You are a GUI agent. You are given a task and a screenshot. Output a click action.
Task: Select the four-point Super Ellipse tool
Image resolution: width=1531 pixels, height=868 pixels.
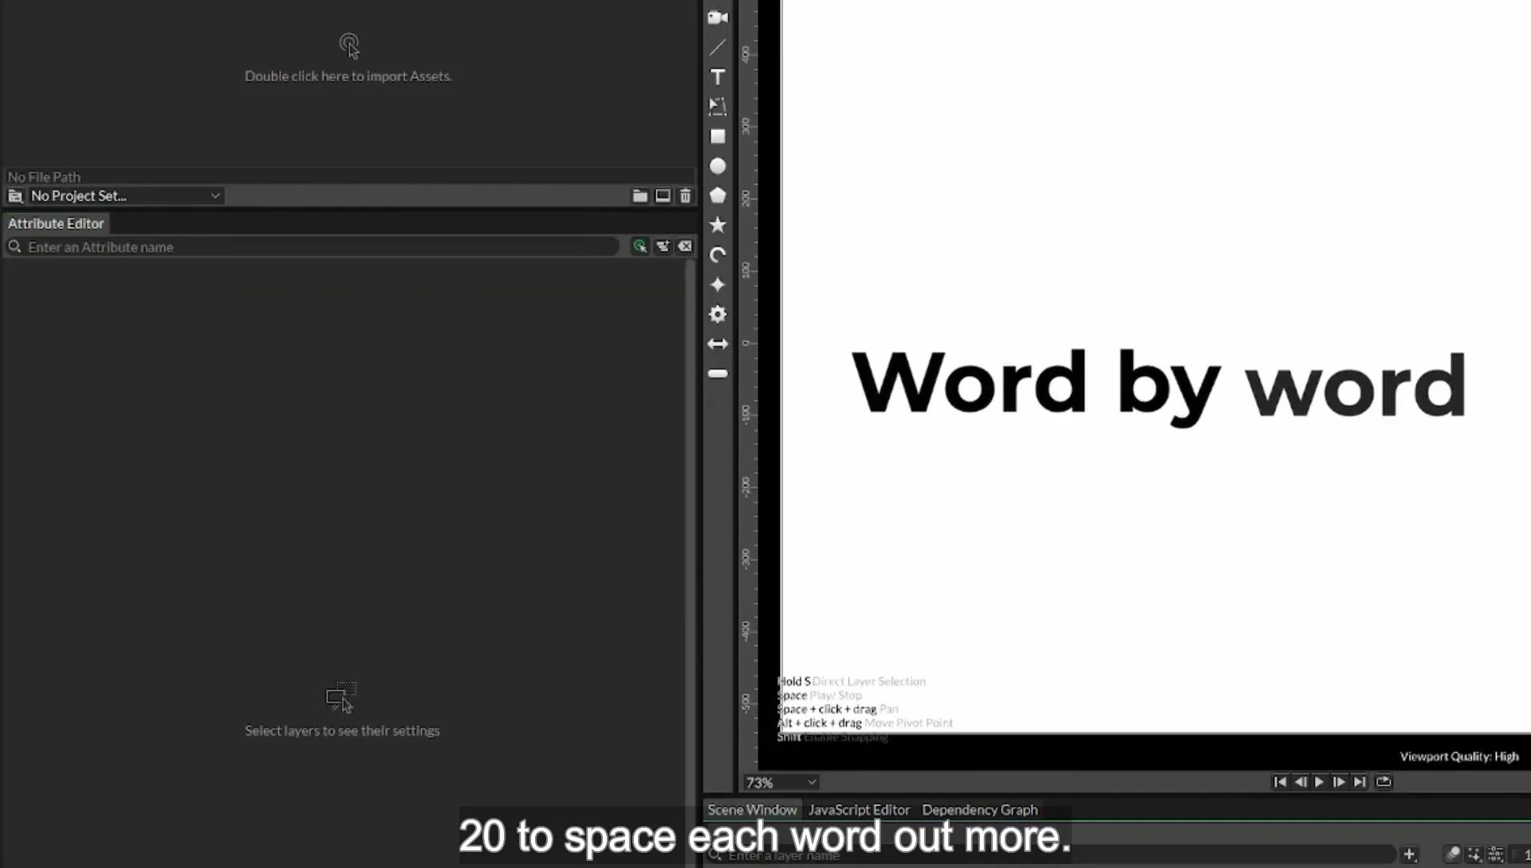pyautogui.click(x=718, y=285)
